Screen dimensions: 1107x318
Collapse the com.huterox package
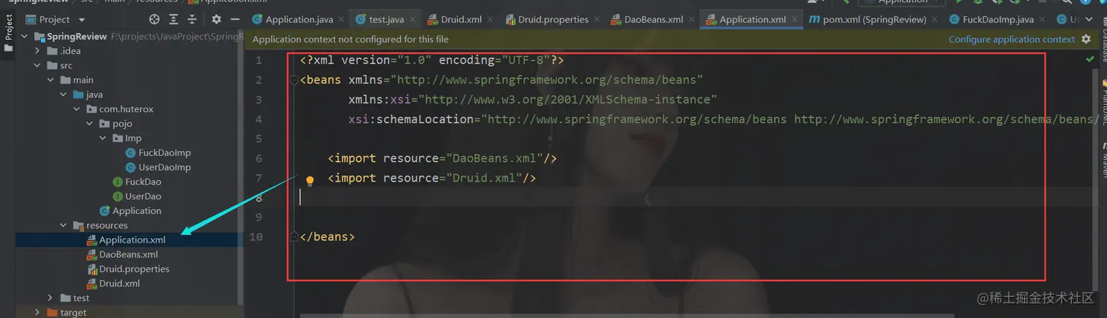(x=77, y=109)
